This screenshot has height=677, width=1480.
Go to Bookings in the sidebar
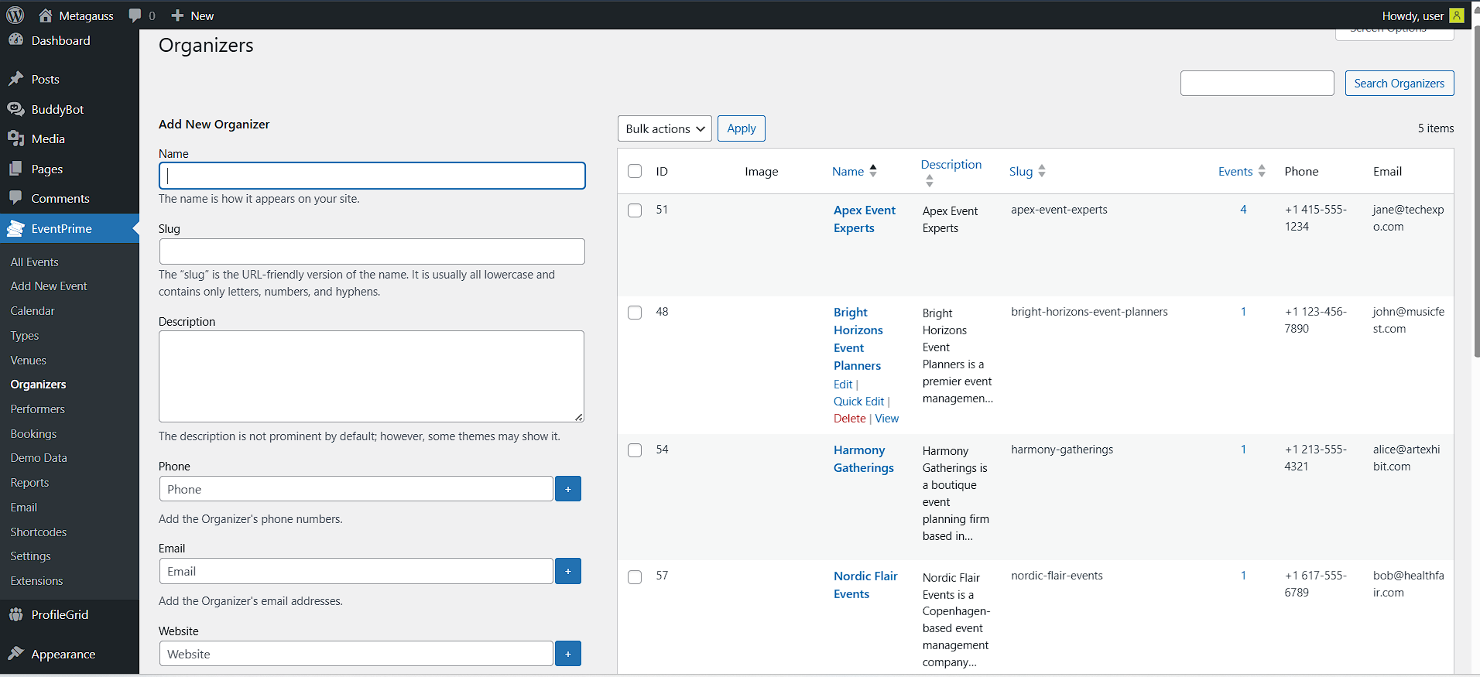pyautogui.click(x=33, y=434)
